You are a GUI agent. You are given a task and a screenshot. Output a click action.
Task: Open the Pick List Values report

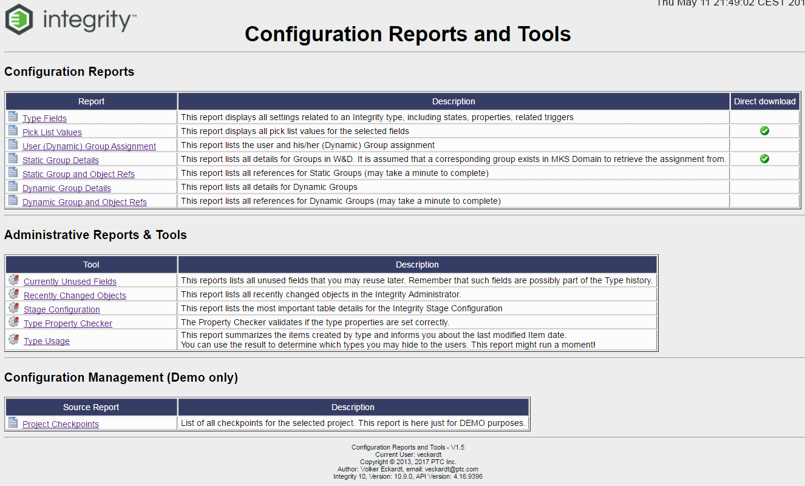pos(52,132)
